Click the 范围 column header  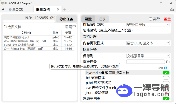[x=68, y=33]
